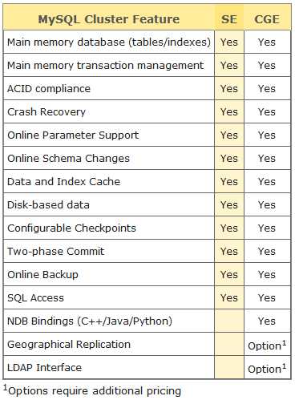Click the LDAP Interface label

[x=44, y=368]
